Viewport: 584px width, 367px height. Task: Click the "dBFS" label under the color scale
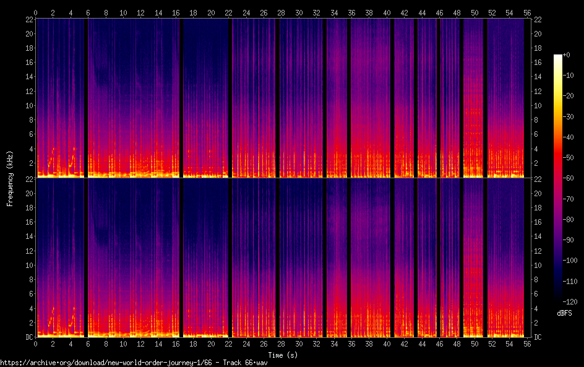[x=564, y=314]
